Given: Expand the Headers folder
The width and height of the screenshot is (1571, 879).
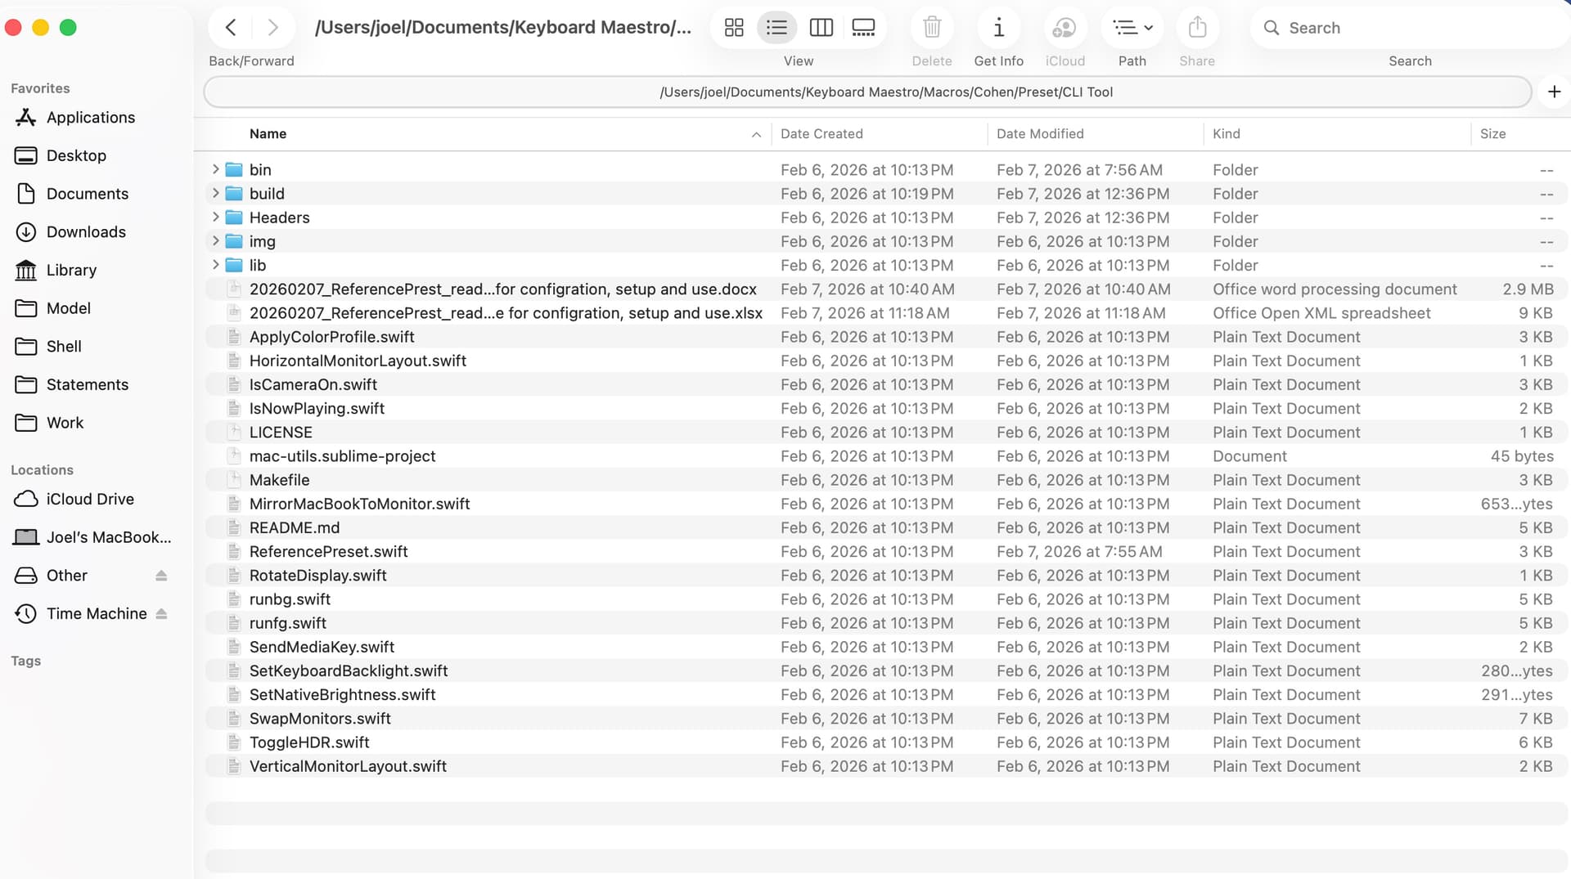Looking at the screenshot, I should [215, 218].
